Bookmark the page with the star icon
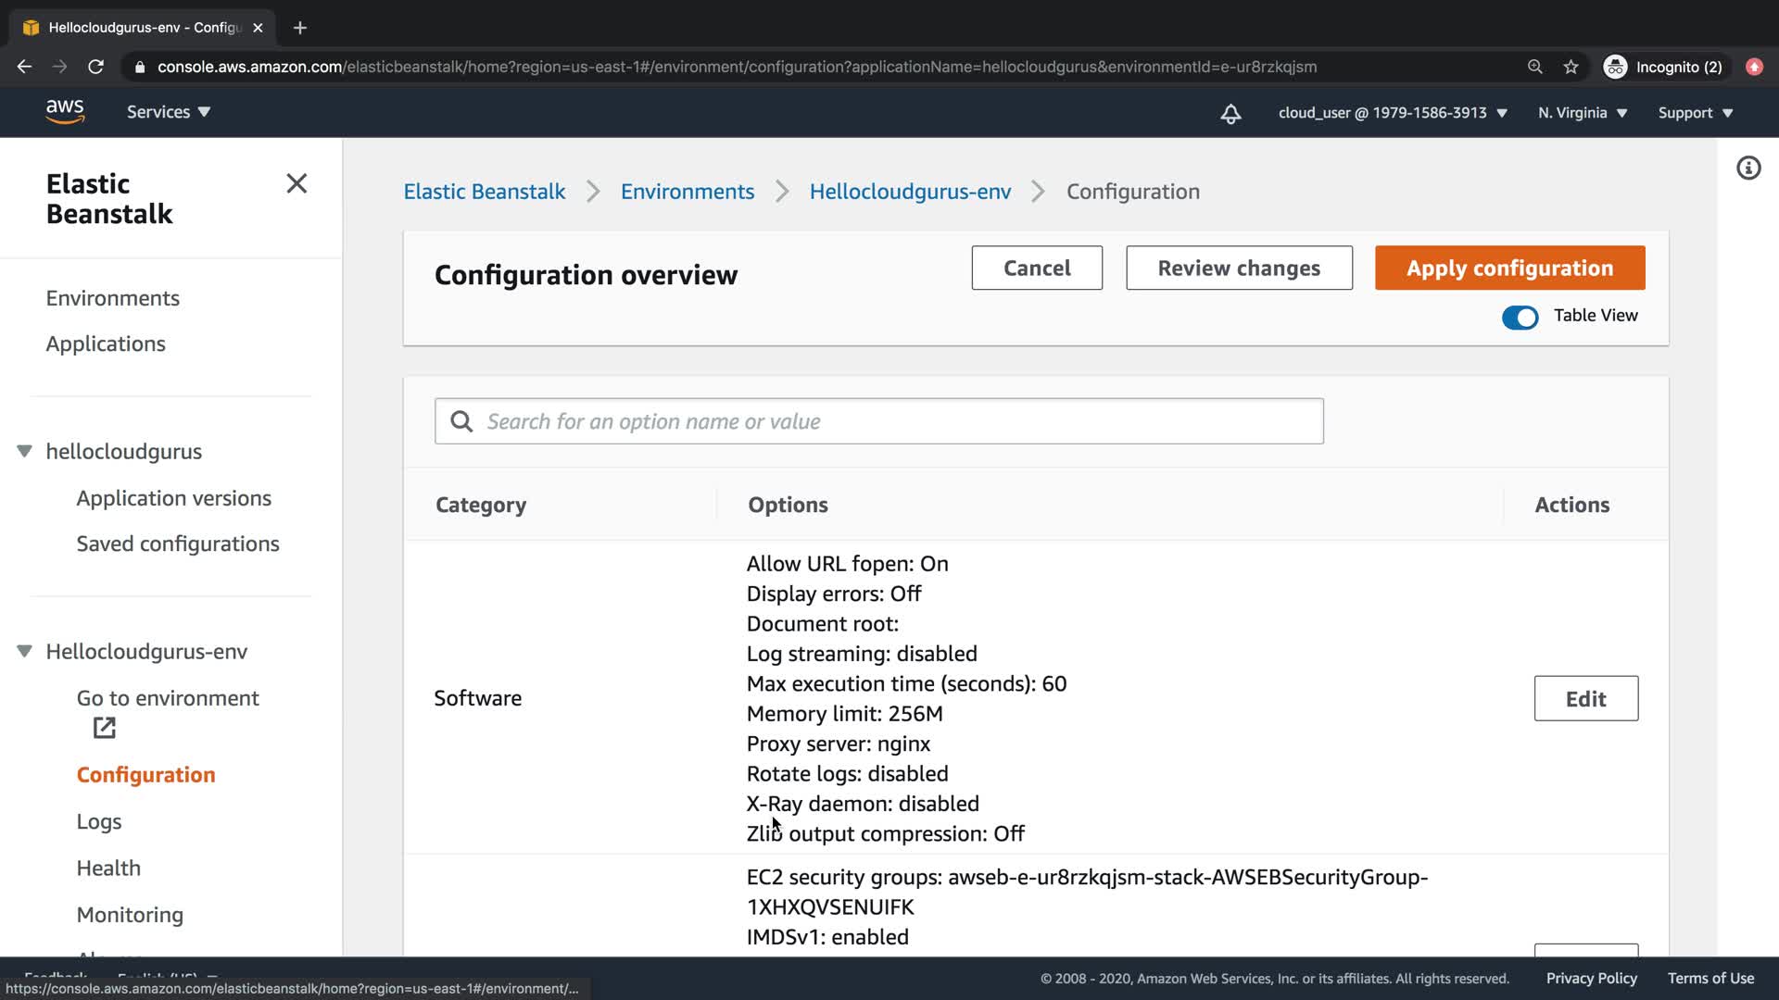Viewport: 1779px width, 1000px height. (1571, 67)
